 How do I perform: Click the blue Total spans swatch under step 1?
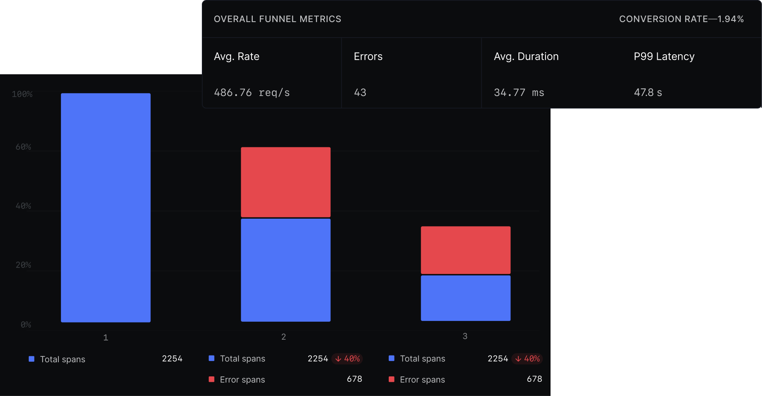point(32,359)
